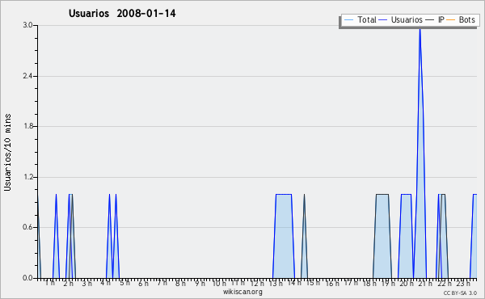This screenshot has width=485, height=299.
Task: Click the '18 h' x-axis label
Action: 369,283
